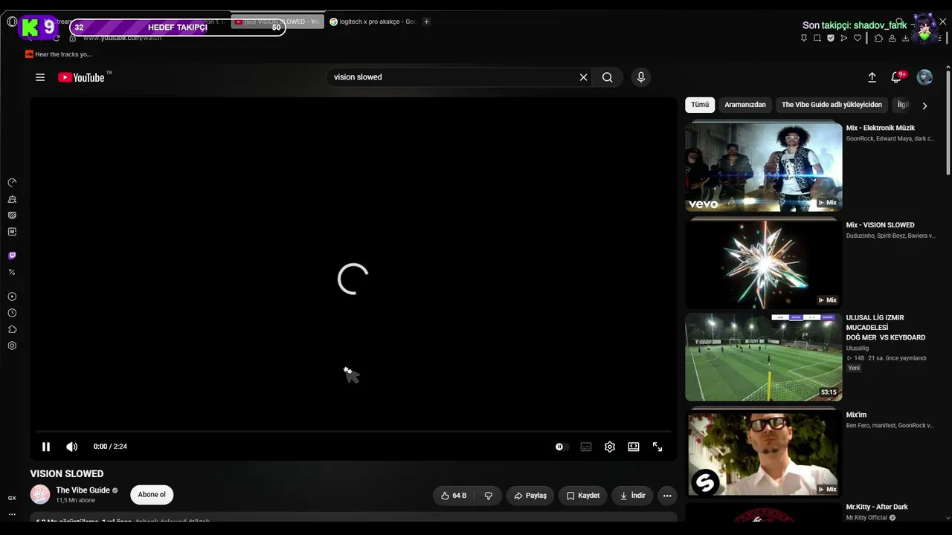Viewport: 952px width, 535px height.
Task: Click the VISION SLOWED video title
Action: [x=67, y=474]
